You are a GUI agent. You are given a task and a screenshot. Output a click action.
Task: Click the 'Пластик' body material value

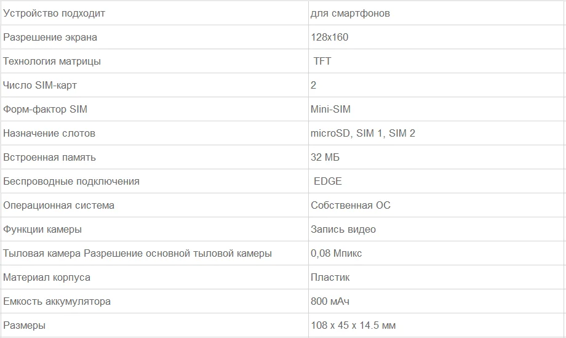click(330, 277)
